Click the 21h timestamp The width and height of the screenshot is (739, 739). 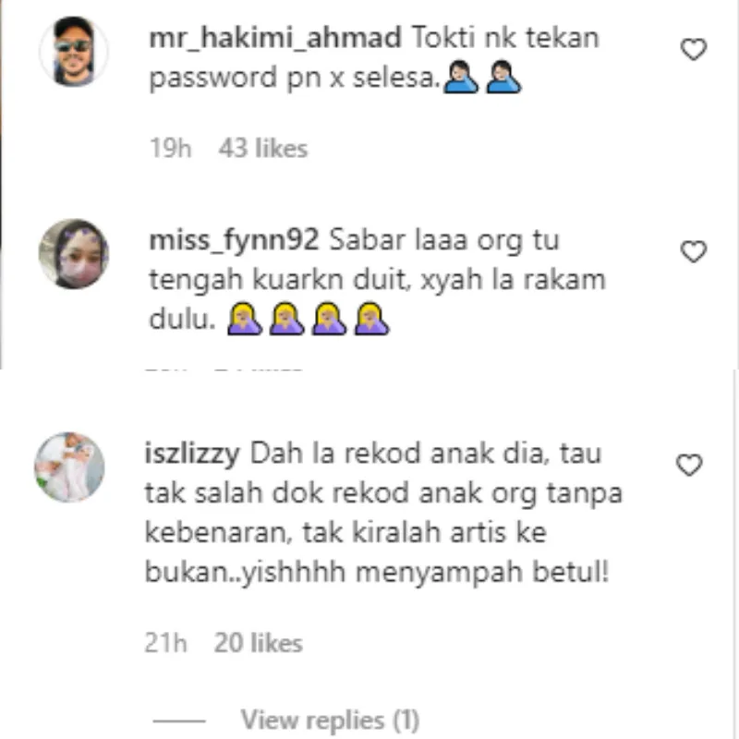(x=166, y=643)
